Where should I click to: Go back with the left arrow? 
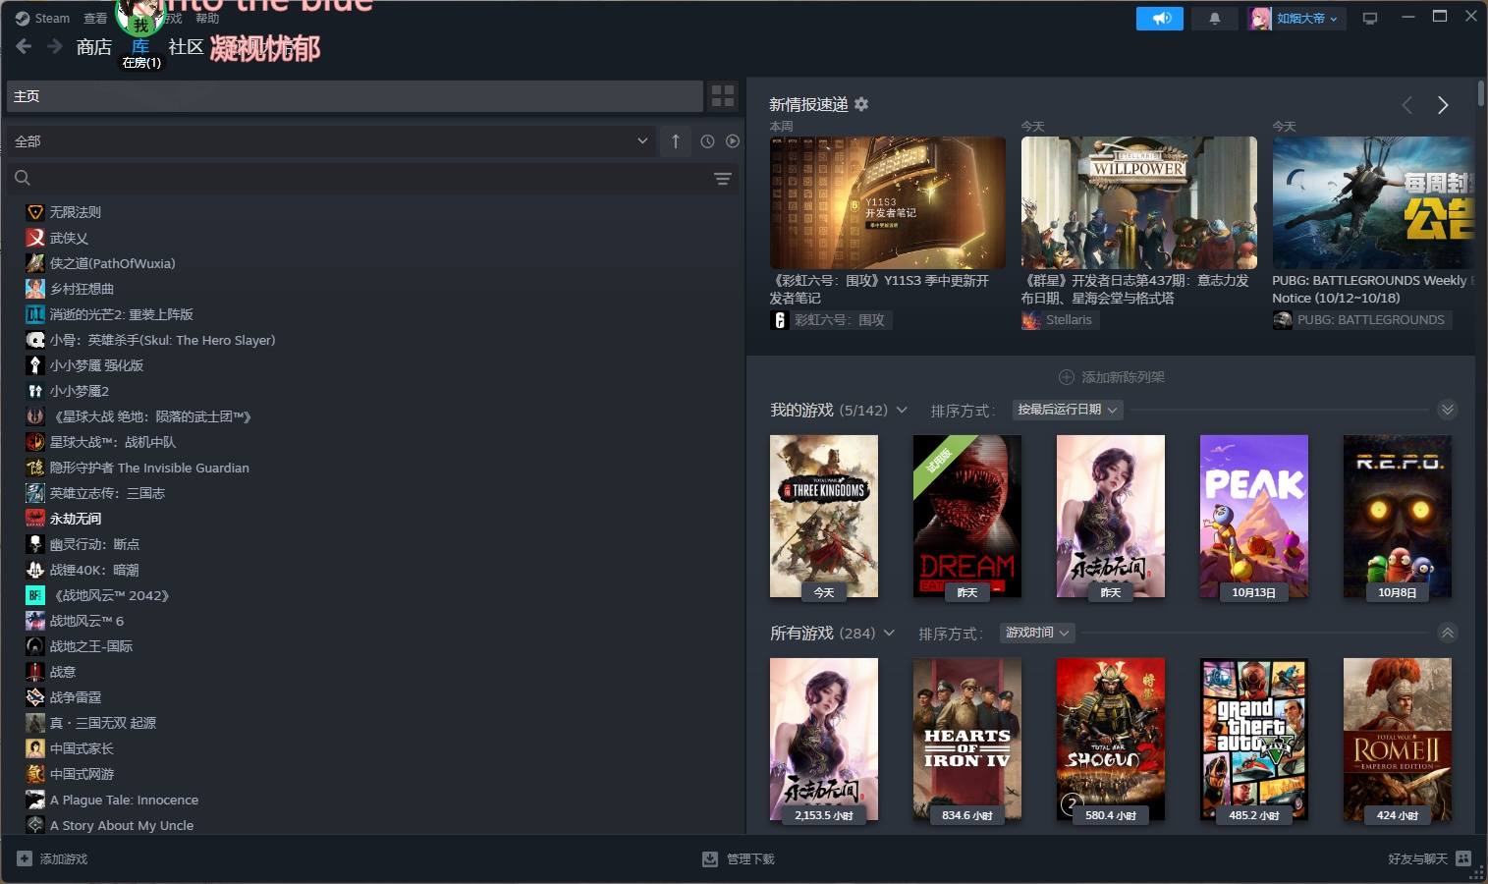coord(24,46)
